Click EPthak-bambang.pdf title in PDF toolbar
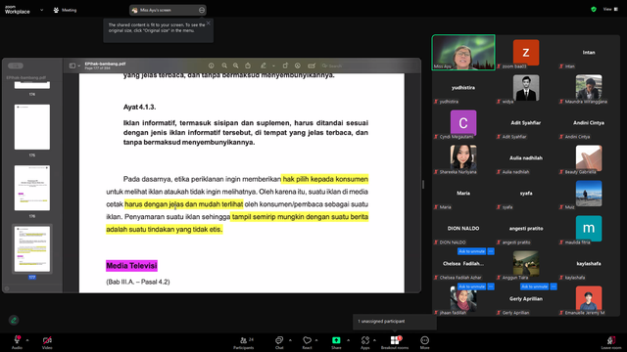Image resolution: width=627 pixels, height=352 pixels. coord(105,64)
